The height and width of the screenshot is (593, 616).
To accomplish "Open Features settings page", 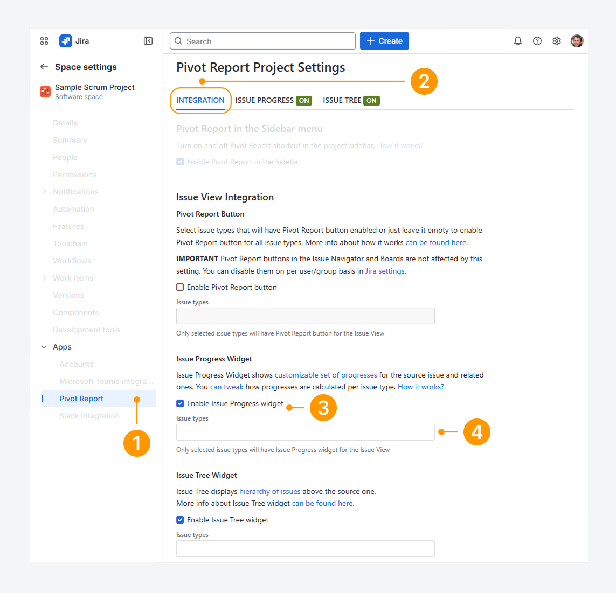I will [68, 227].
